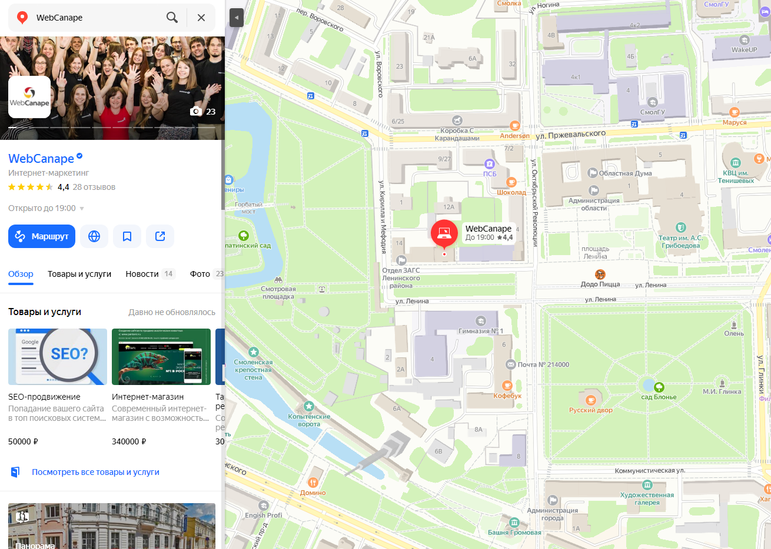The width and height of the screenshot is (771, 549).
Task: Open the website globe icon button
Action: pos(94,236)
